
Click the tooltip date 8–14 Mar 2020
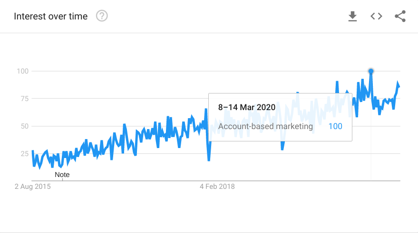247,107
